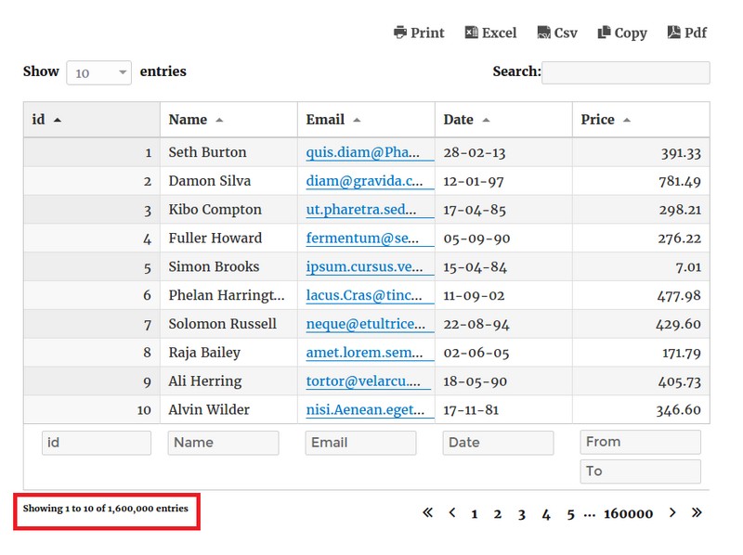The width and height of the screenshot is (743, 555).
Task: Export table using the Excel icon
Action: click(x=472, y=32)
